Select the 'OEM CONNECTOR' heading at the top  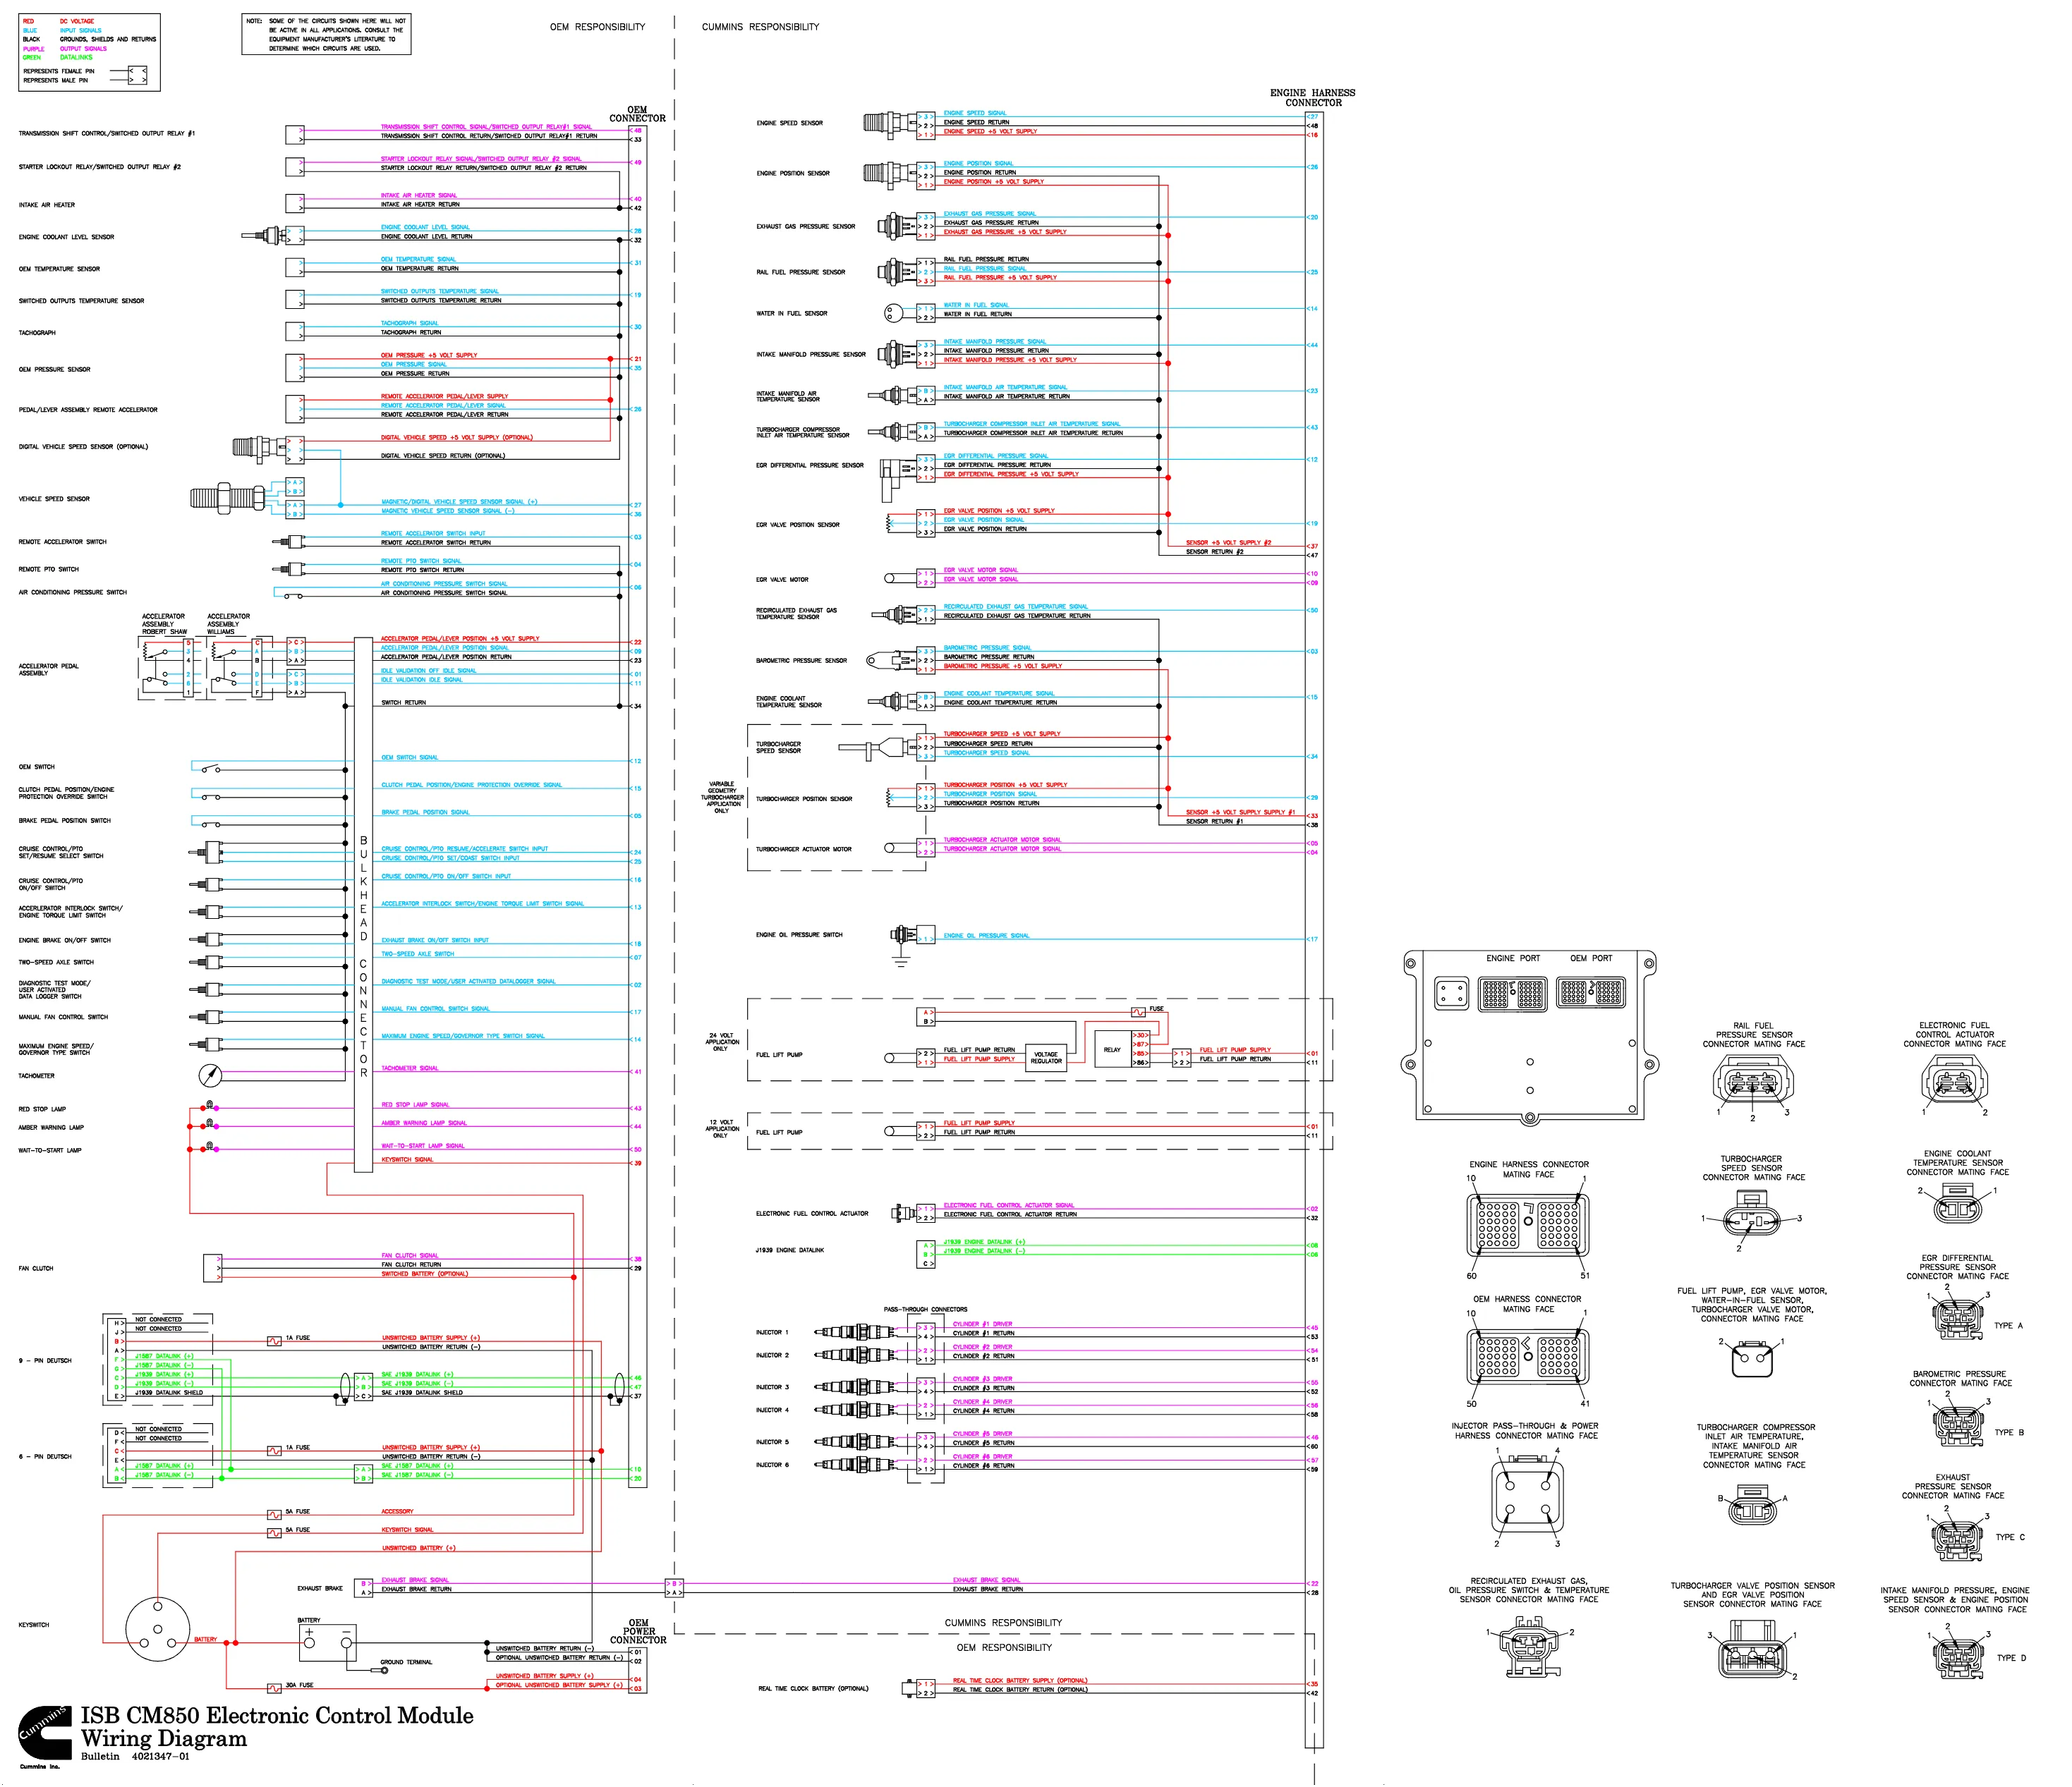pyautogui.click(x=637, y=114)
